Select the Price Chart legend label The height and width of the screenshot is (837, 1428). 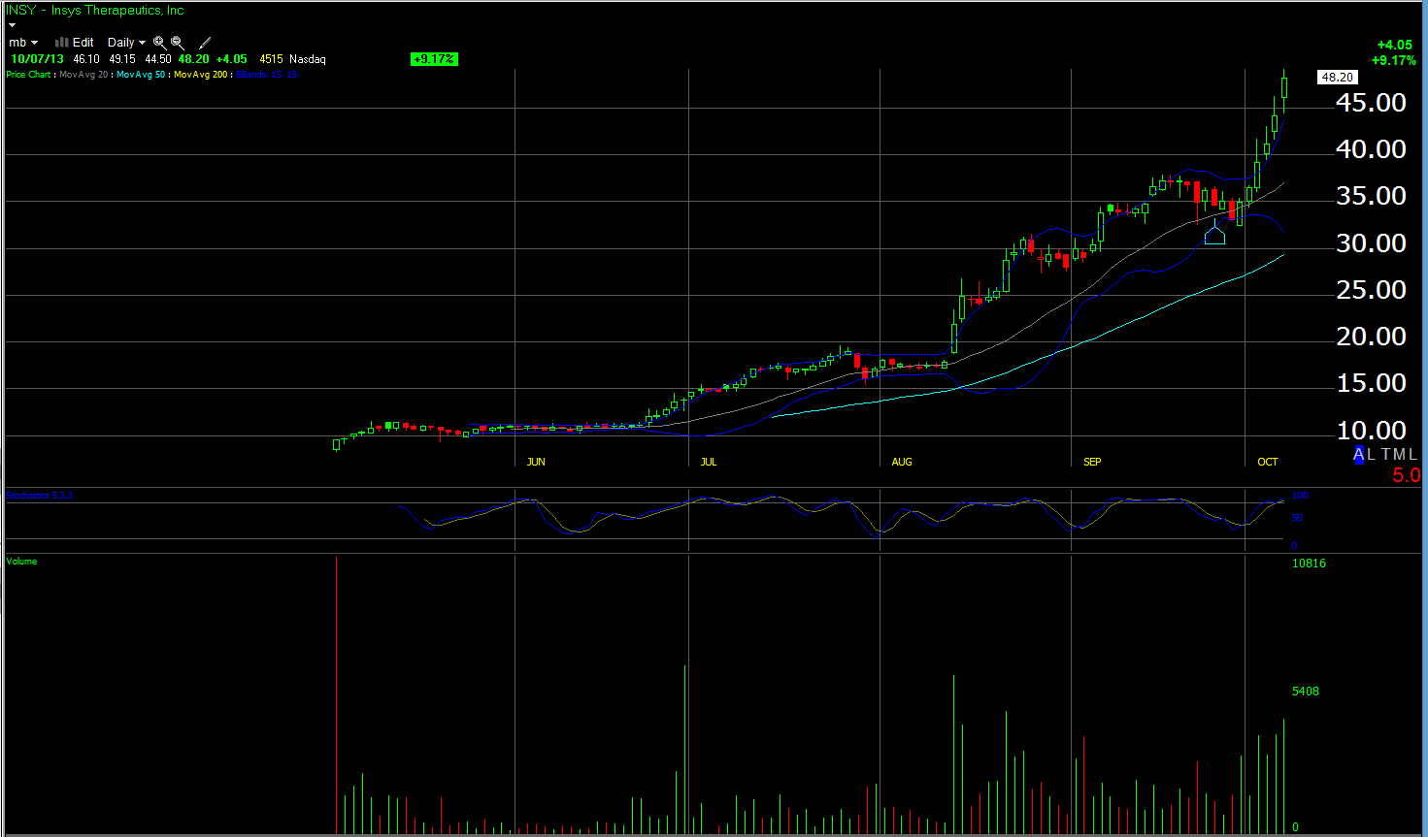point(28,75)
